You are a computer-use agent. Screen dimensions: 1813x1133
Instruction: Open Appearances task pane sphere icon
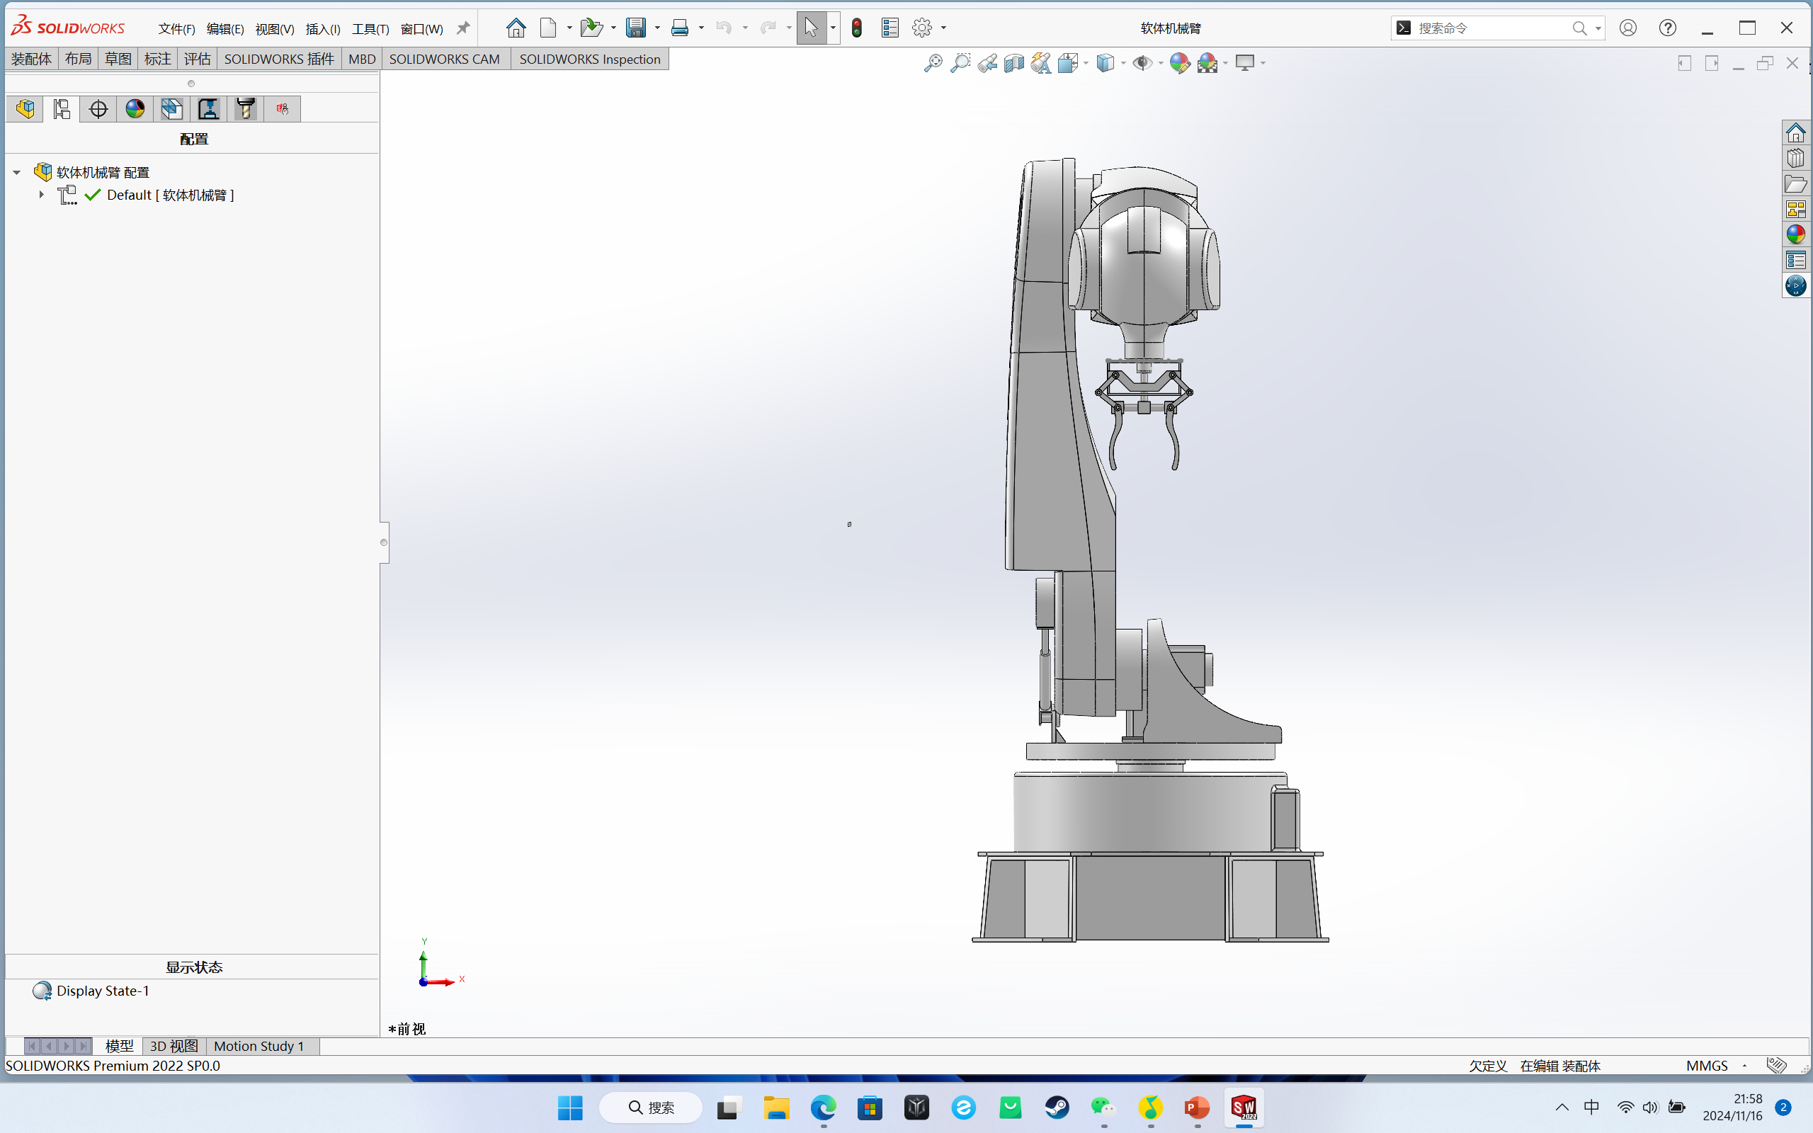[x=1796, y=234]
